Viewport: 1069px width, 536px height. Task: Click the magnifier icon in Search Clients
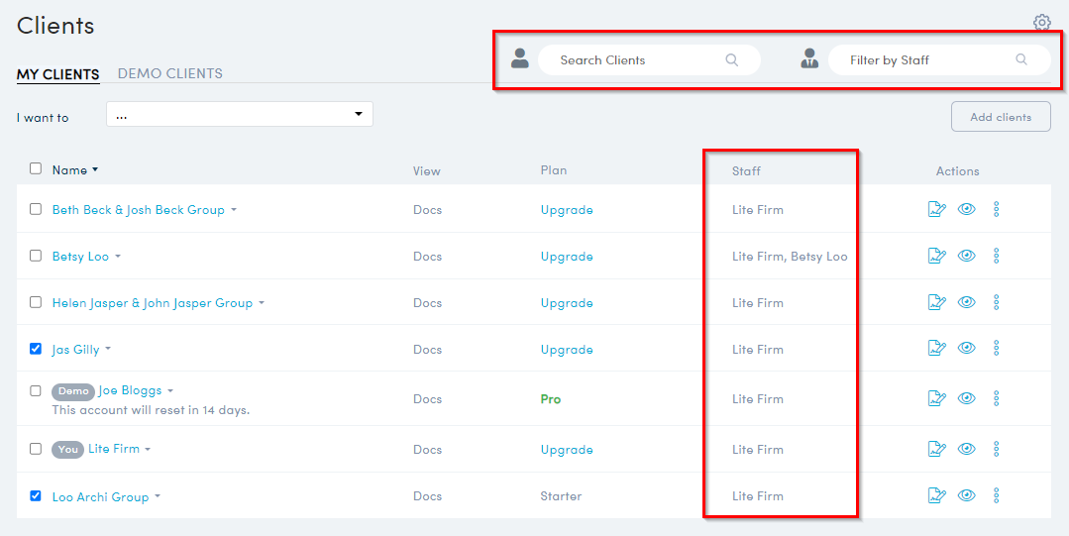(732, 60)
